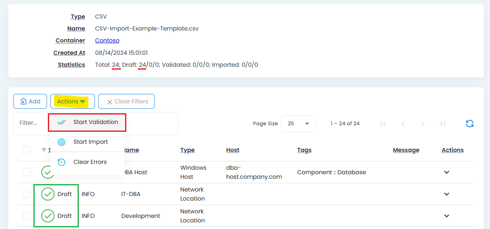Jump to the last page arrow icon
Viewport: 490px width, 229px height.
pos(442,124)
